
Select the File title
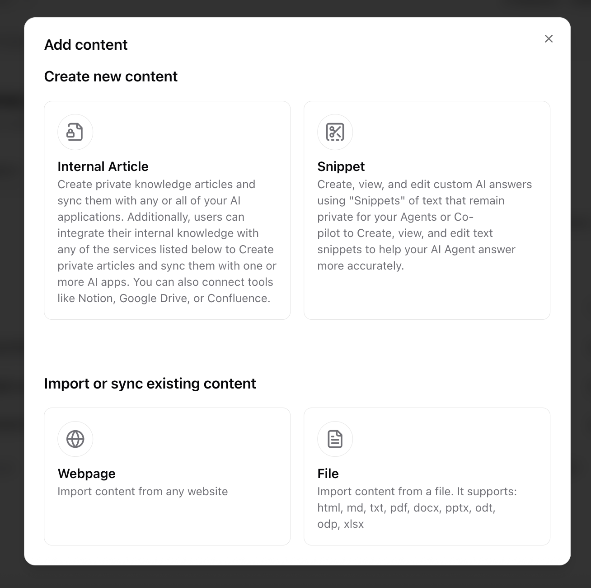(x=328, y=474)
